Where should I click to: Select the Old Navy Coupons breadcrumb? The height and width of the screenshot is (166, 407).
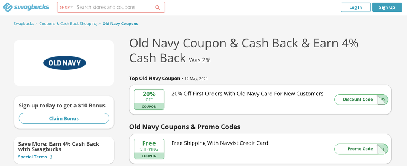pyautogui.click(x=120, y=24)
